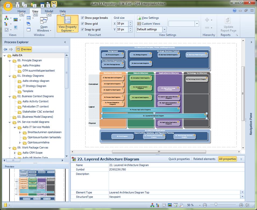
Task: Click the single window icon in Window group
Action: pyautogui.click(x=28, y=30)
